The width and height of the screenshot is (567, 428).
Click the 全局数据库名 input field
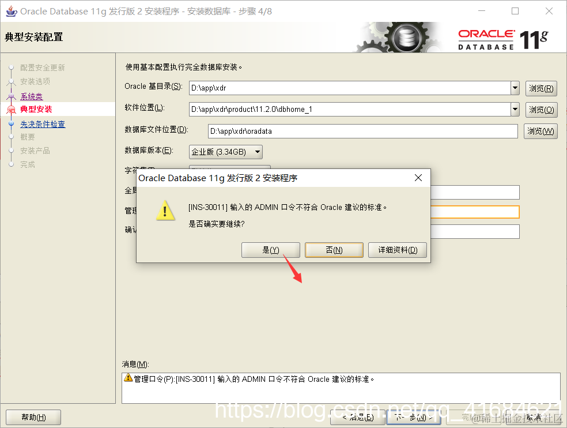475,192
